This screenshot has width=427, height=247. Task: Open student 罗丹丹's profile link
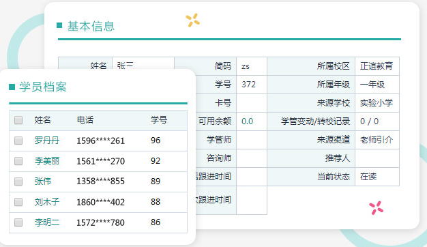click(x=47, y=141)
